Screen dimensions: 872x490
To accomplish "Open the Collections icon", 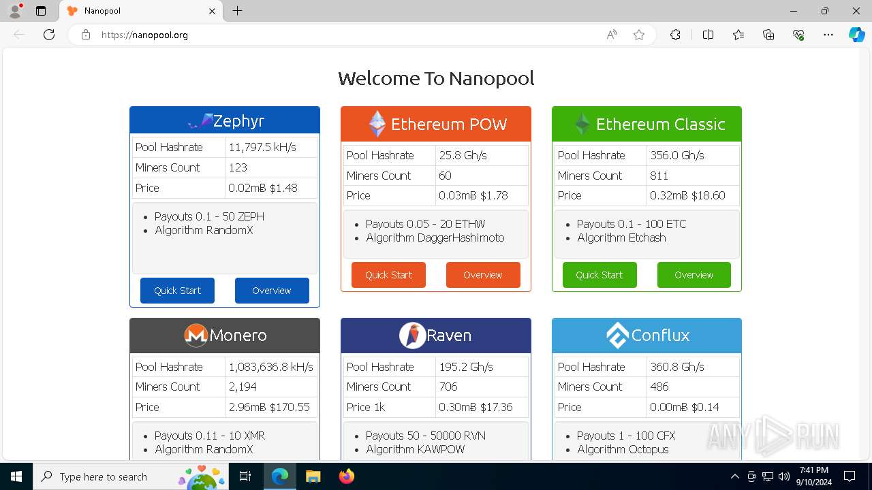I will pos(768,35).
